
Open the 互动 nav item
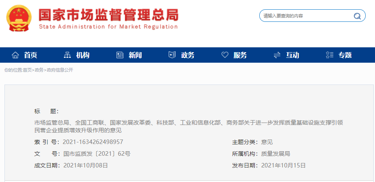(292, 55)
